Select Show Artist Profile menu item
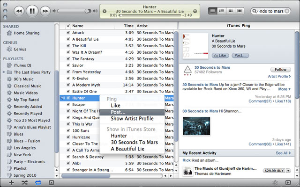The height and width of the screenshot is (187, 300). (132, 118)
